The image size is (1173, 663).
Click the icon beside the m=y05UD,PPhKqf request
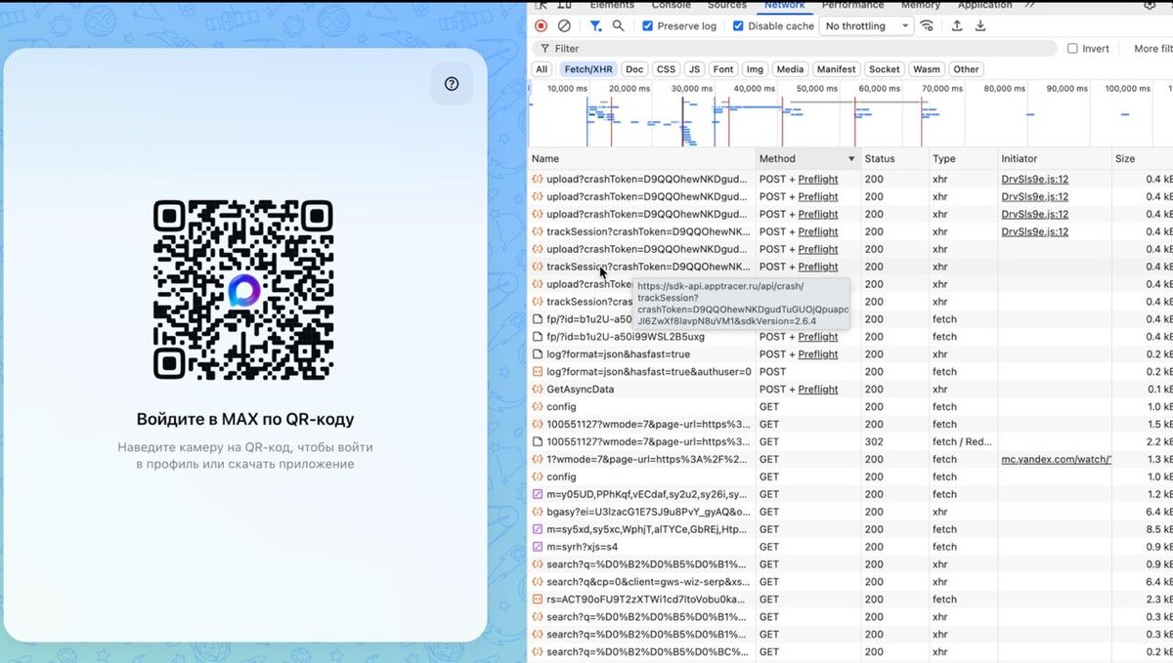[537, 494]
